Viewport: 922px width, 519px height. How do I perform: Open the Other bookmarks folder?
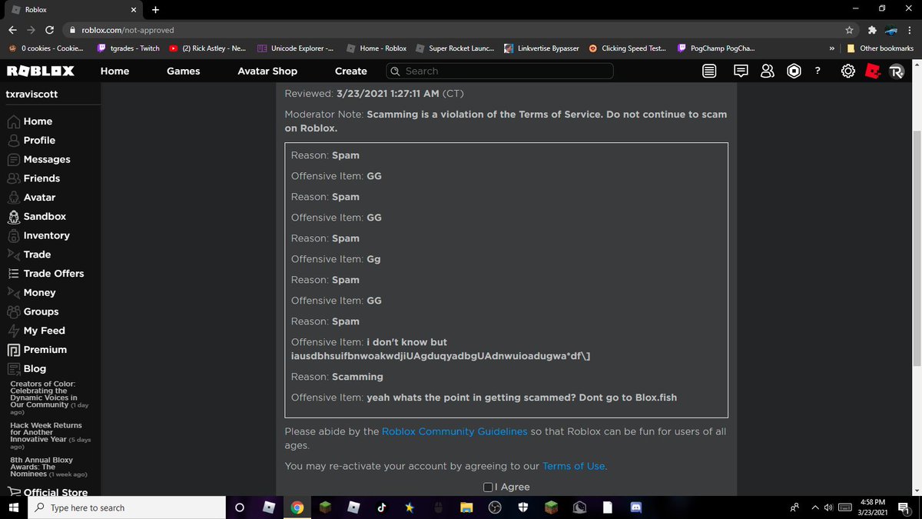click(x=879, y=48)
